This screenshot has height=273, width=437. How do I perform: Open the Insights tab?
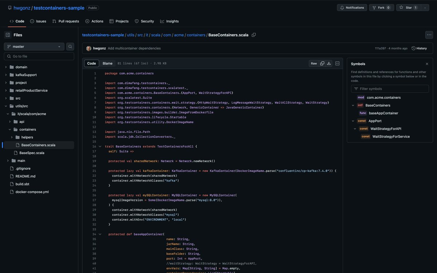coord(169,21)
